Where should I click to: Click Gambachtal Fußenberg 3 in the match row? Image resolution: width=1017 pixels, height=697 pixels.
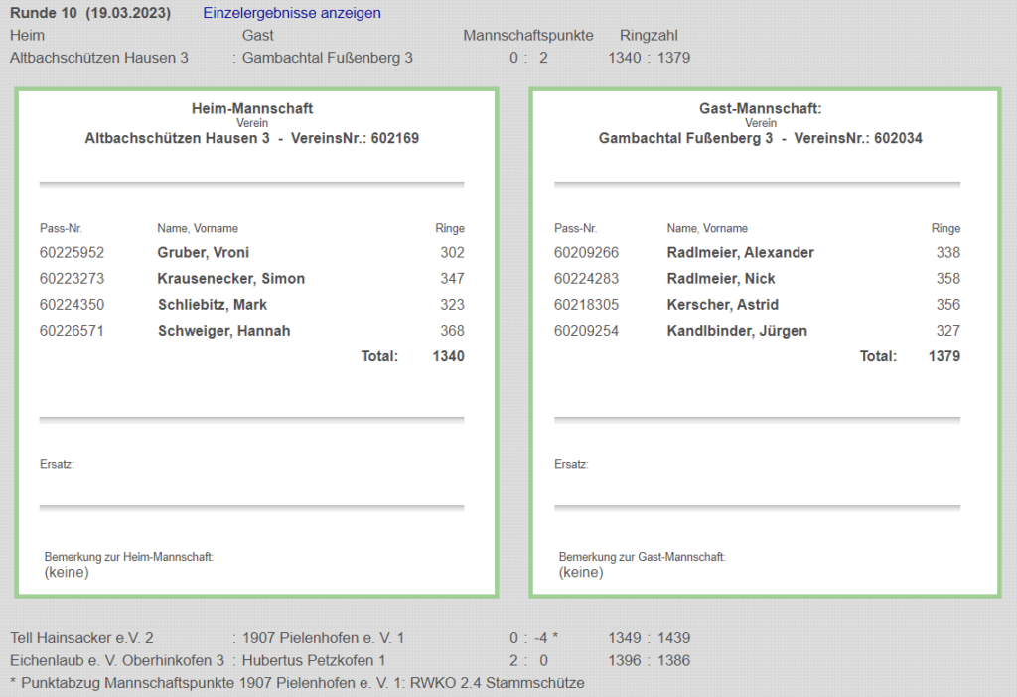point(327,58)
